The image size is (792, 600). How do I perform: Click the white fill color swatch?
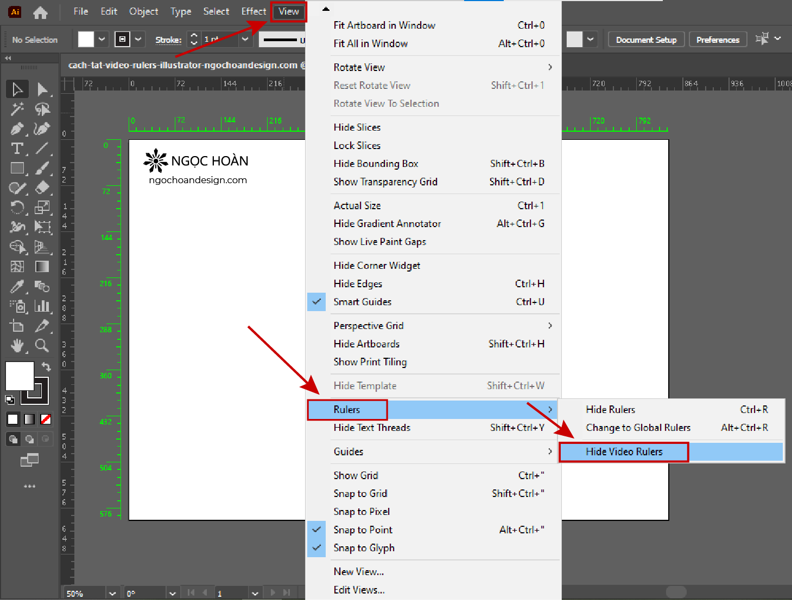[x=20, y=376]
